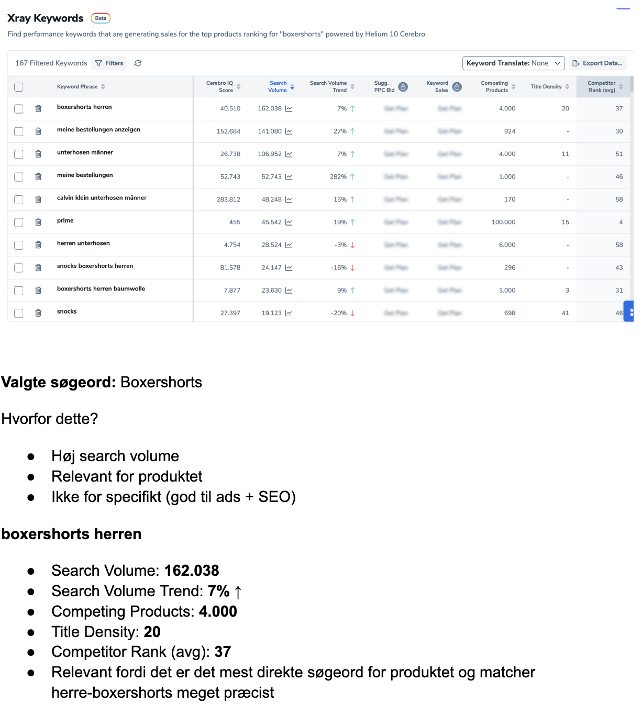Open the Keyword Translate dropdown
Viewport: 642px width, 714px height.
(x=513, y=63)
